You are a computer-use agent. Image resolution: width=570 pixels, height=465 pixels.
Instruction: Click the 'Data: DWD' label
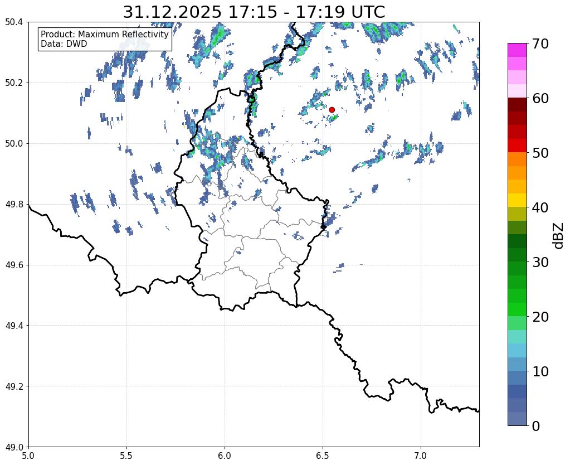[64, 44]
